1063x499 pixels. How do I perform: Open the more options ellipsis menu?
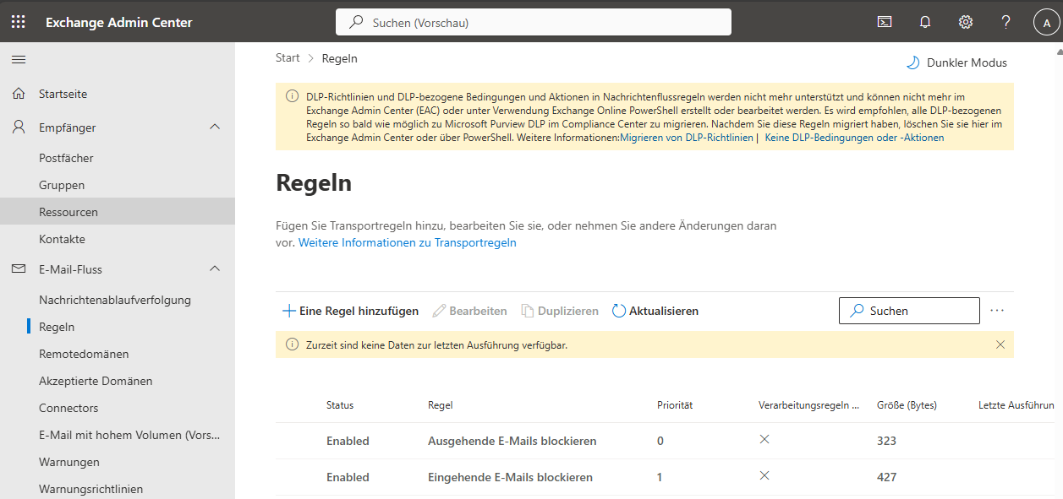[997, 311]
